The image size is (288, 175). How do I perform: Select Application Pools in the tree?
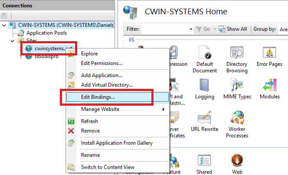point(46,33)
